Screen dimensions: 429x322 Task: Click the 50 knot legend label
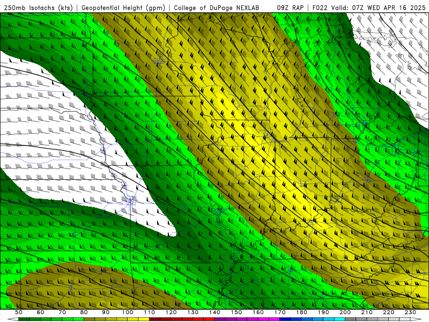point(19,312)
